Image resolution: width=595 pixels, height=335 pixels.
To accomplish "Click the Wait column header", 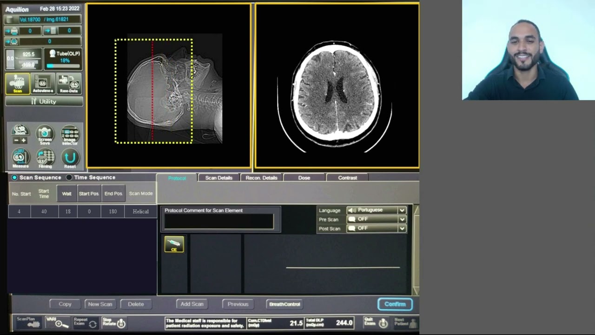I will [x=67, y=194].
